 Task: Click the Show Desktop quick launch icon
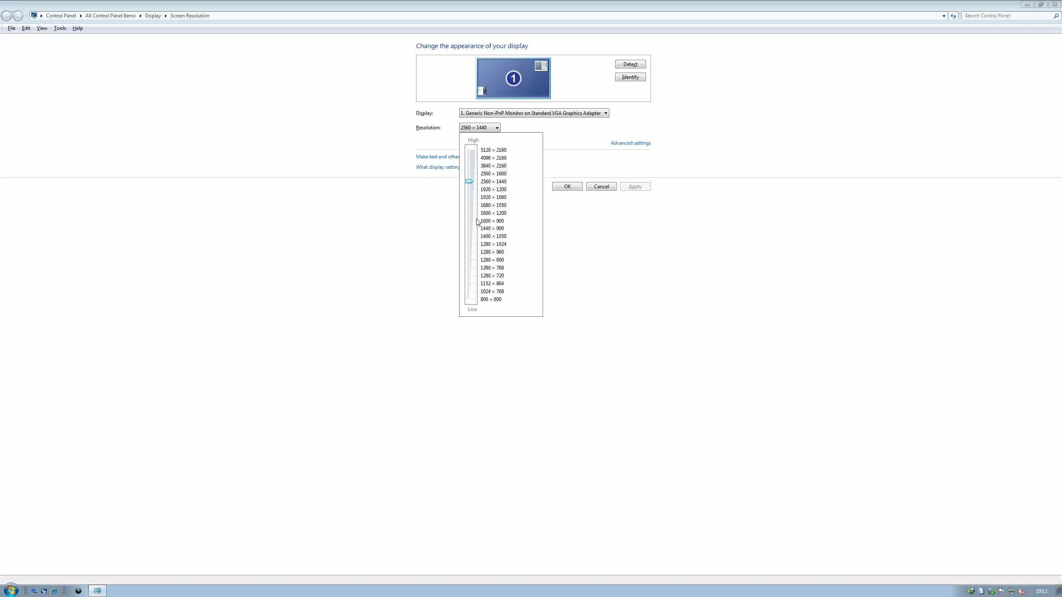[34, 591]
